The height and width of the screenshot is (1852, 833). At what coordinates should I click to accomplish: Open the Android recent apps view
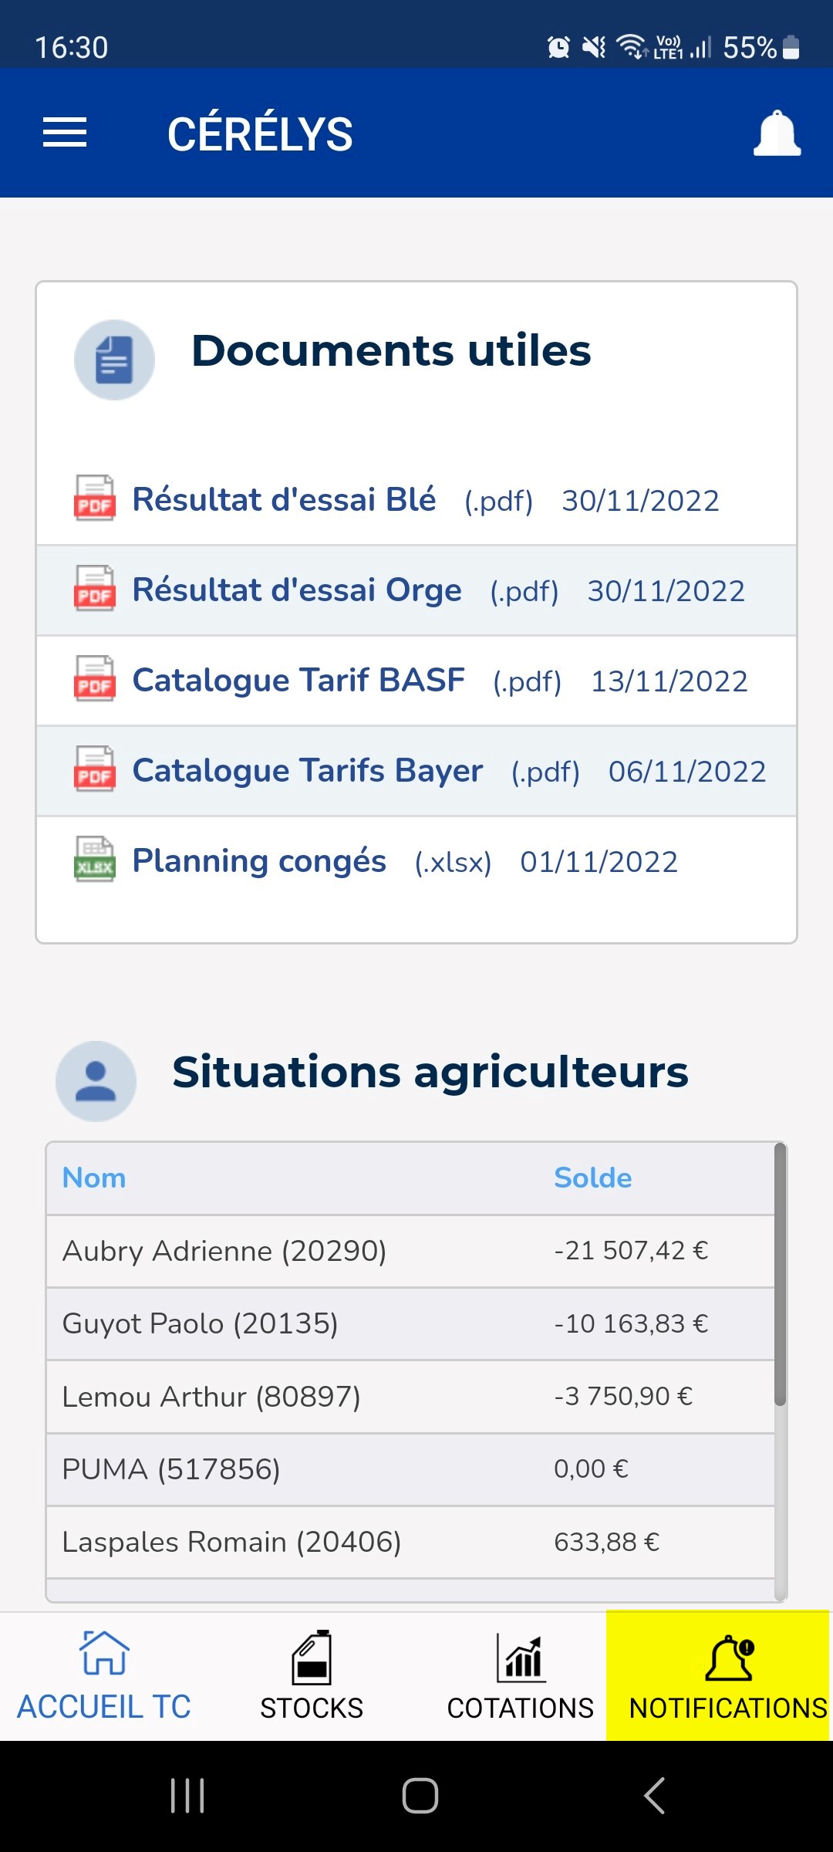[187, 1795]
